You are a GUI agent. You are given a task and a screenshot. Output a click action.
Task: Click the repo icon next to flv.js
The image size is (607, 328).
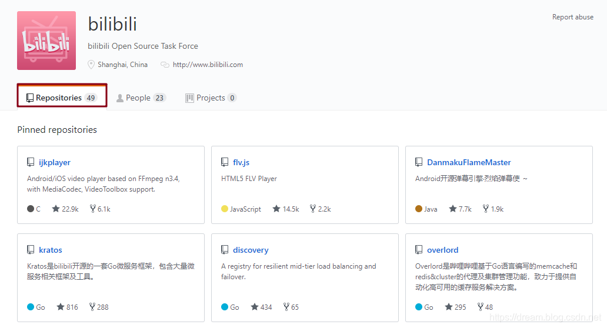point(225,162)
